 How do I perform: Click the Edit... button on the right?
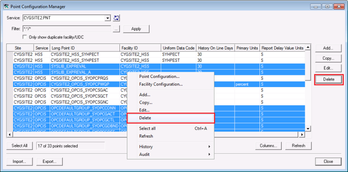point(328,68)
